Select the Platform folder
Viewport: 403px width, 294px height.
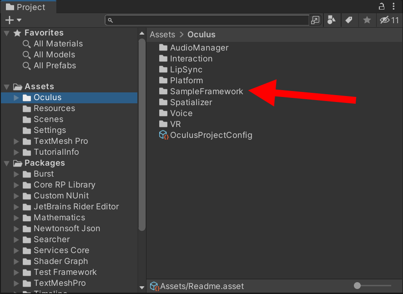click(181, 81)
